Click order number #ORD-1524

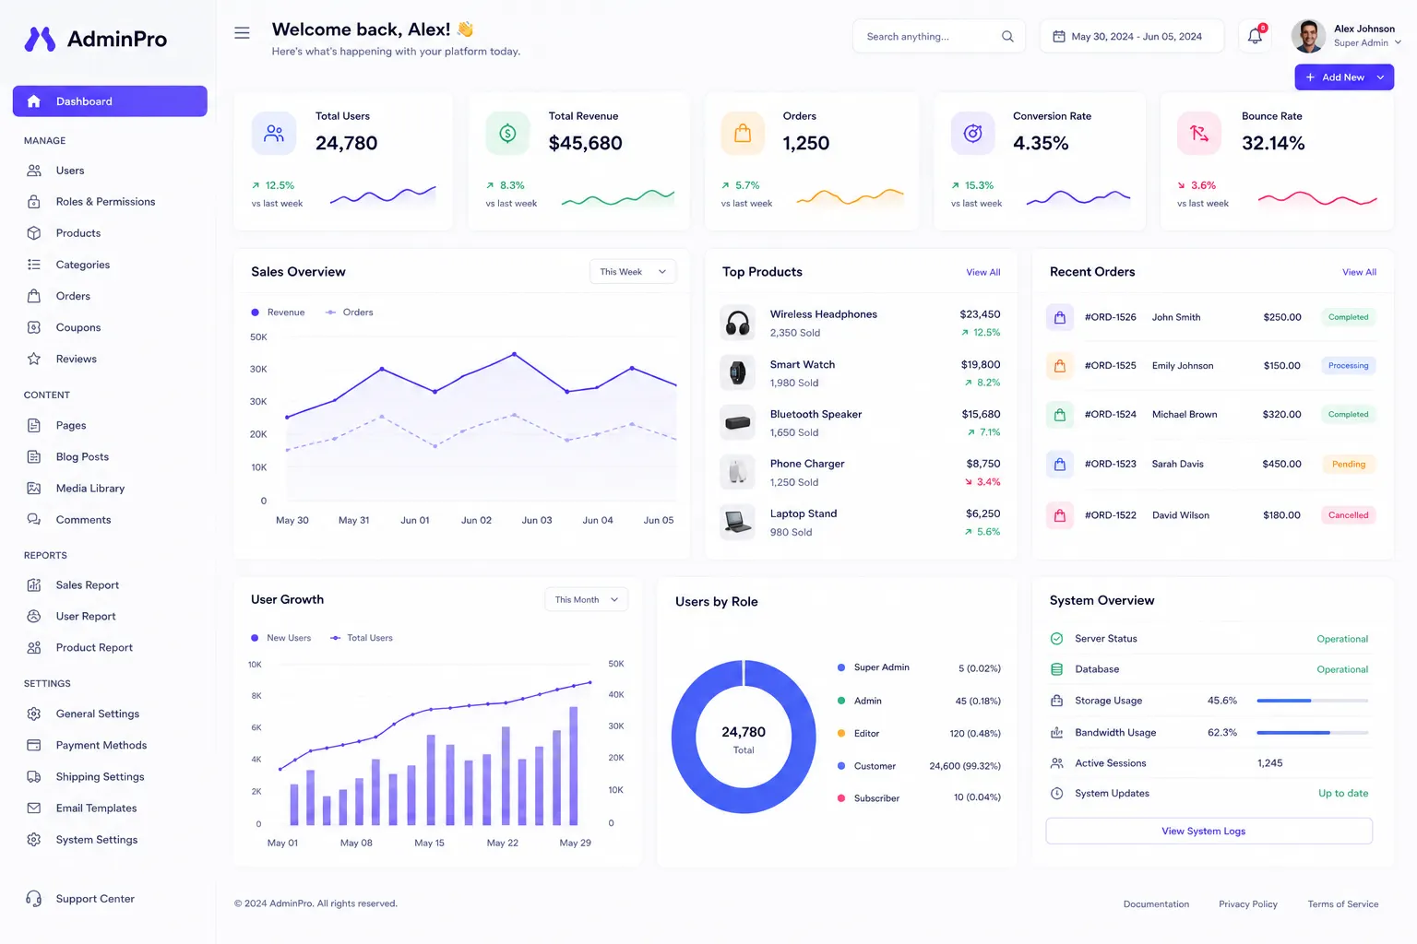(x=1111, y=415)
